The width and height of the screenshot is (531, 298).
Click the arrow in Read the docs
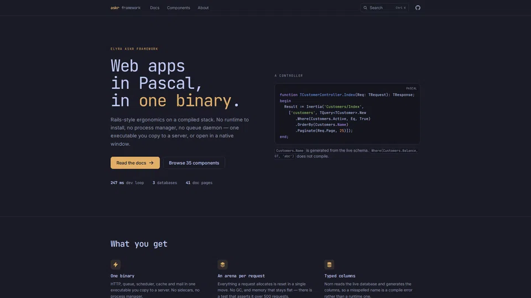152,163
